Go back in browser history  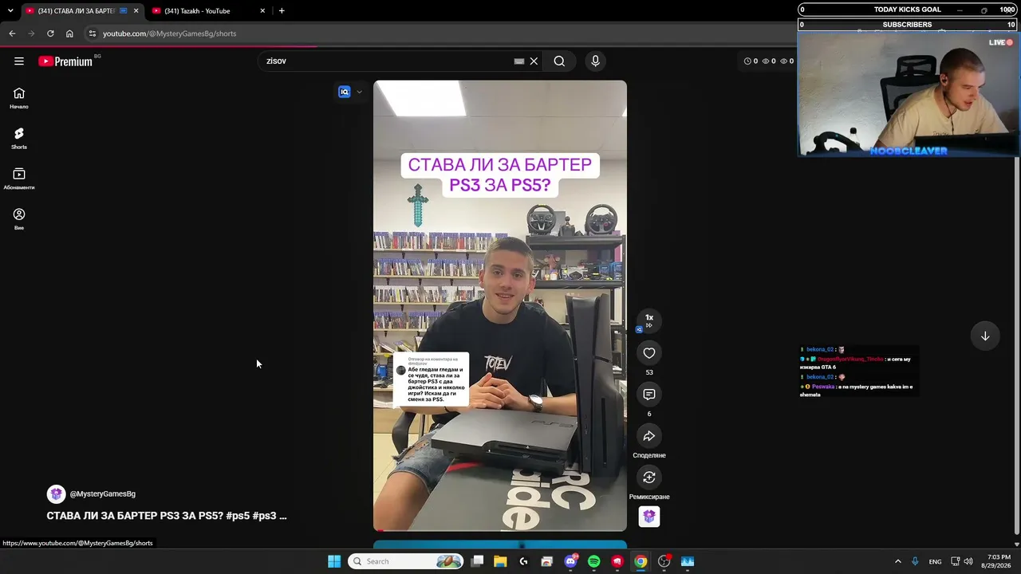pyautogui.click(x=12, y=33)
